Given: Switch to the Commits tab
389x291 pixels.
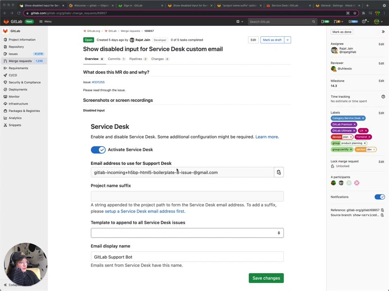Looking at the screenshot, I should tap(114, 59).
